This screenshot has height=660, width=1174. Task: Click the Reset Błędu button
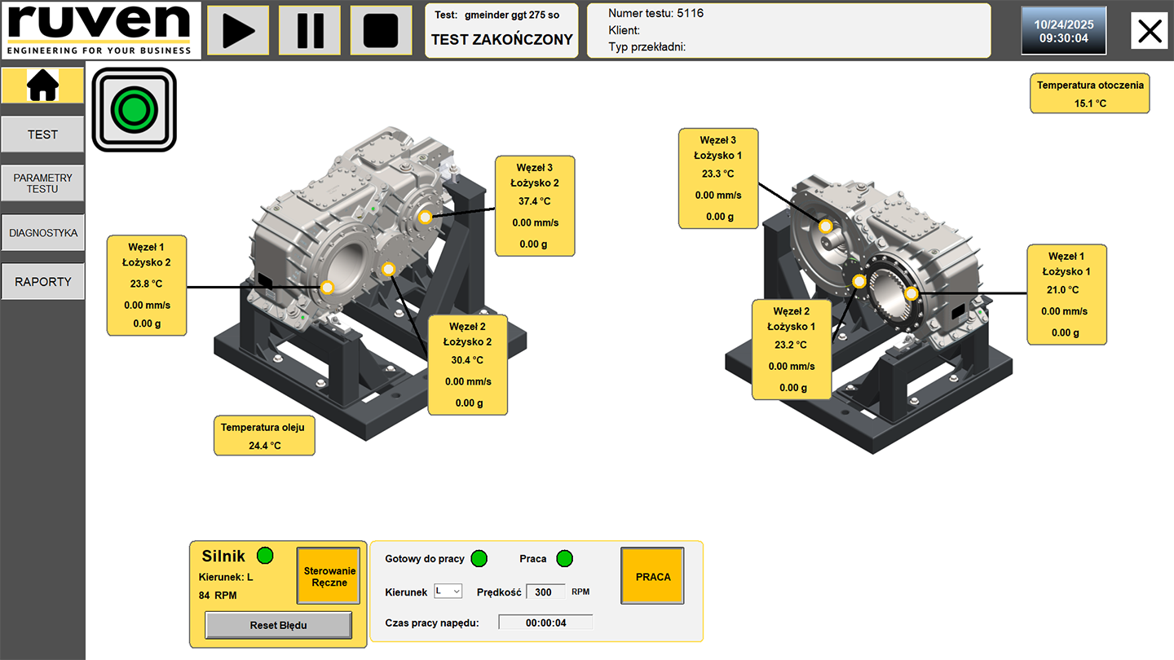click(278, 625)
